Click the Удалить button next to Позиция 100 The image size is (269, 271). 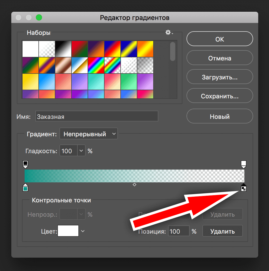pyautogui.click(x=222, y=232)
